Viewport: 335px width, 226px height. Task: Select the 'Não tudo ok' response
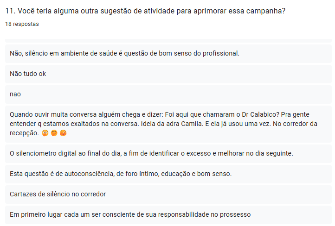click(x=28, y=74)
